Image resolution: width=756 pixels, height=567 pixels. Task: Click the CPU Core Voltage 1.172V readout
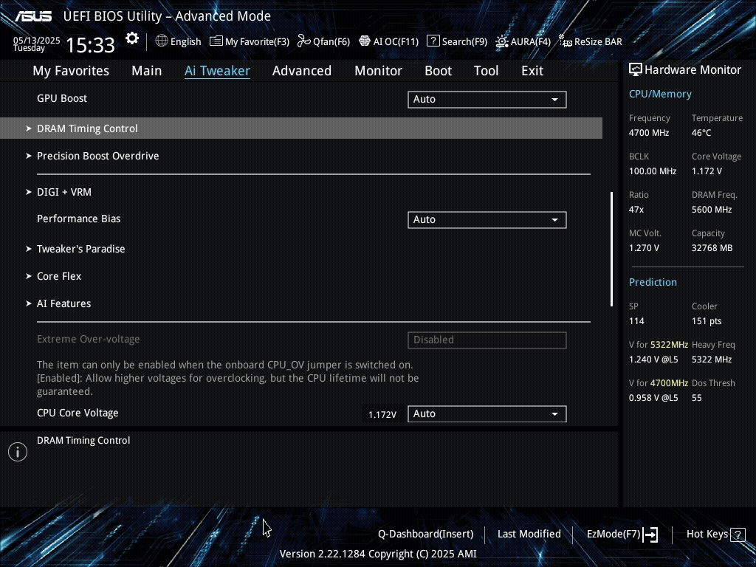pyautogui.click(x=382, y=415)
